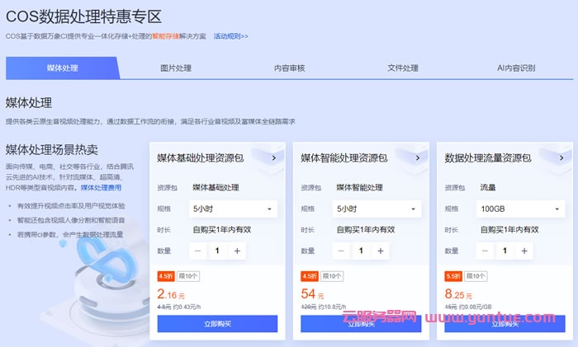Switch to the 图片处理 tab
This screenshot has width=578, height=347.
point(175,68)
